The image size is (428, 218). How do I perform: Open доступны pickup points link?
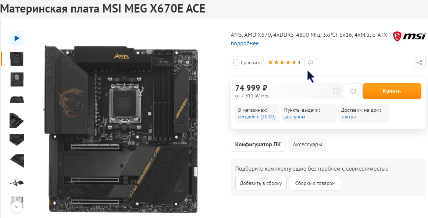click(295, 117)
